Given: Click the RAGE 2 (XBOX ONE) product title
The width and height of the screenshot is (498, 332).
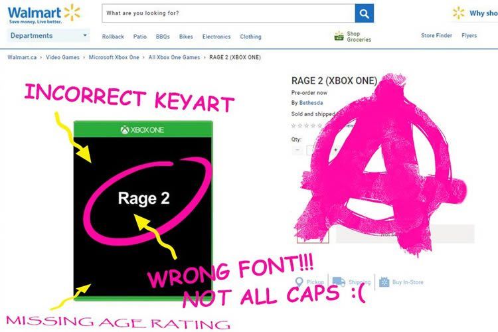Looking at the screenshot, I should [x=334, y=81].
